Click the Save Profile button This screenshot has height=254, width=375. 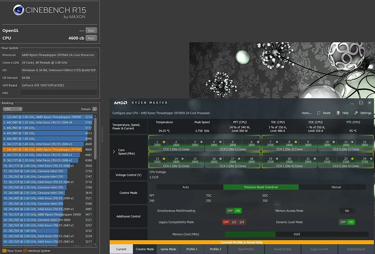click(x=246, y=249)
